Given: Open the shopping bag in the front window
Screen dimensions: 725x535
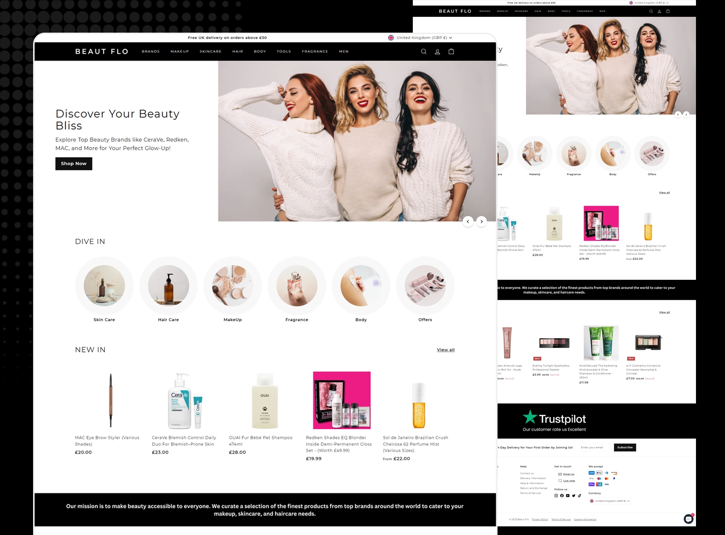Looking at the screenshot, I should pos(451,51).
